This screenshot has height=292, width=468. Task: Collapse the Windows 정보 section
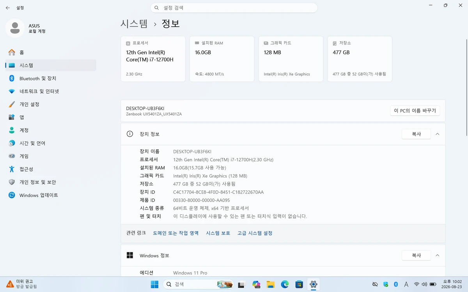pos(437,255)
